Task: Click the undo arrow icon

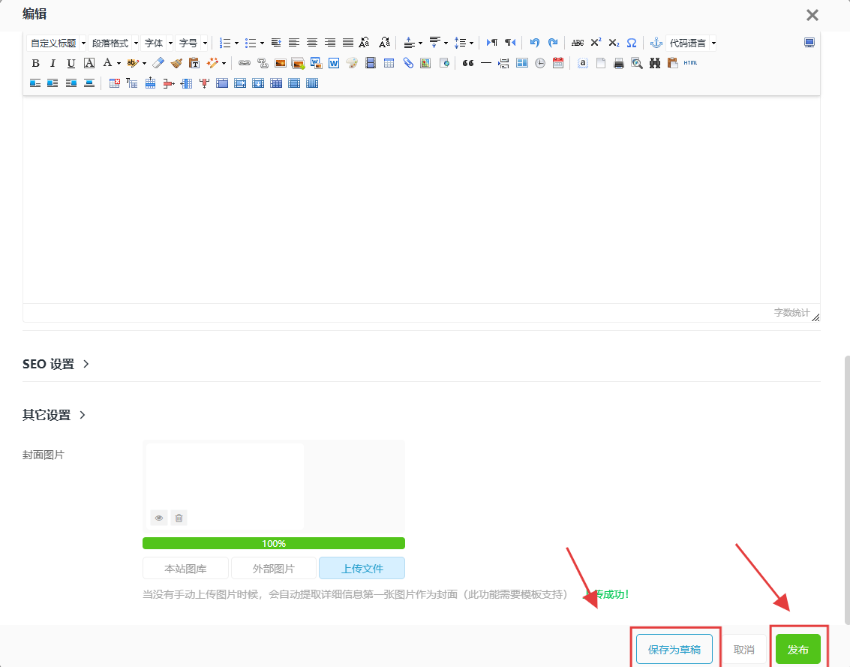Action: [x=535, y=44]
